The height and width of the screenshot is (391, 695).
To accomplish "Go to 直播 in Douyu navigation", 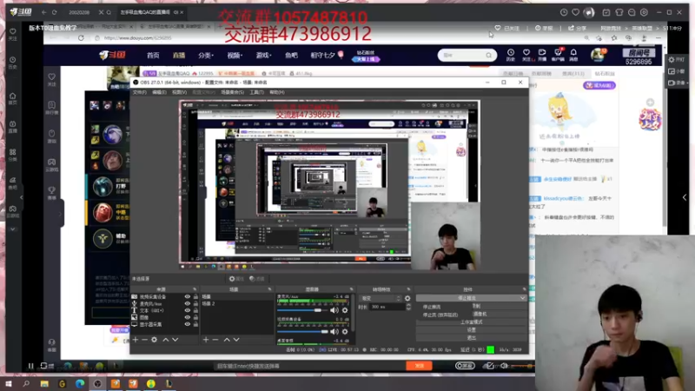I will pos(179,56).
